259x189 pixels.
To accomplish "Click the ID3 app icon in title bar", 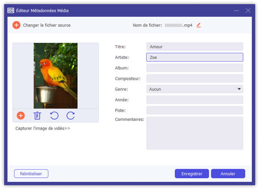I will [x=11, y=10].
